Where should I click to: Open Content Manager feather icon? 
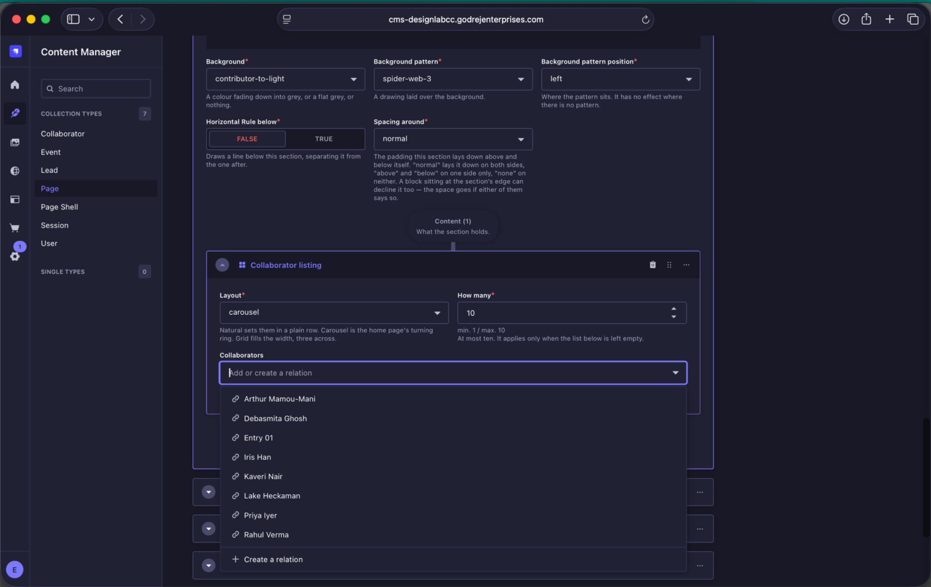(15, 113)
